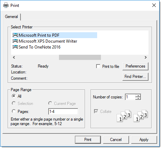This screenshot has height=149, width=162.
Task: Click the Apply button
Action: (x=144, y=140)
